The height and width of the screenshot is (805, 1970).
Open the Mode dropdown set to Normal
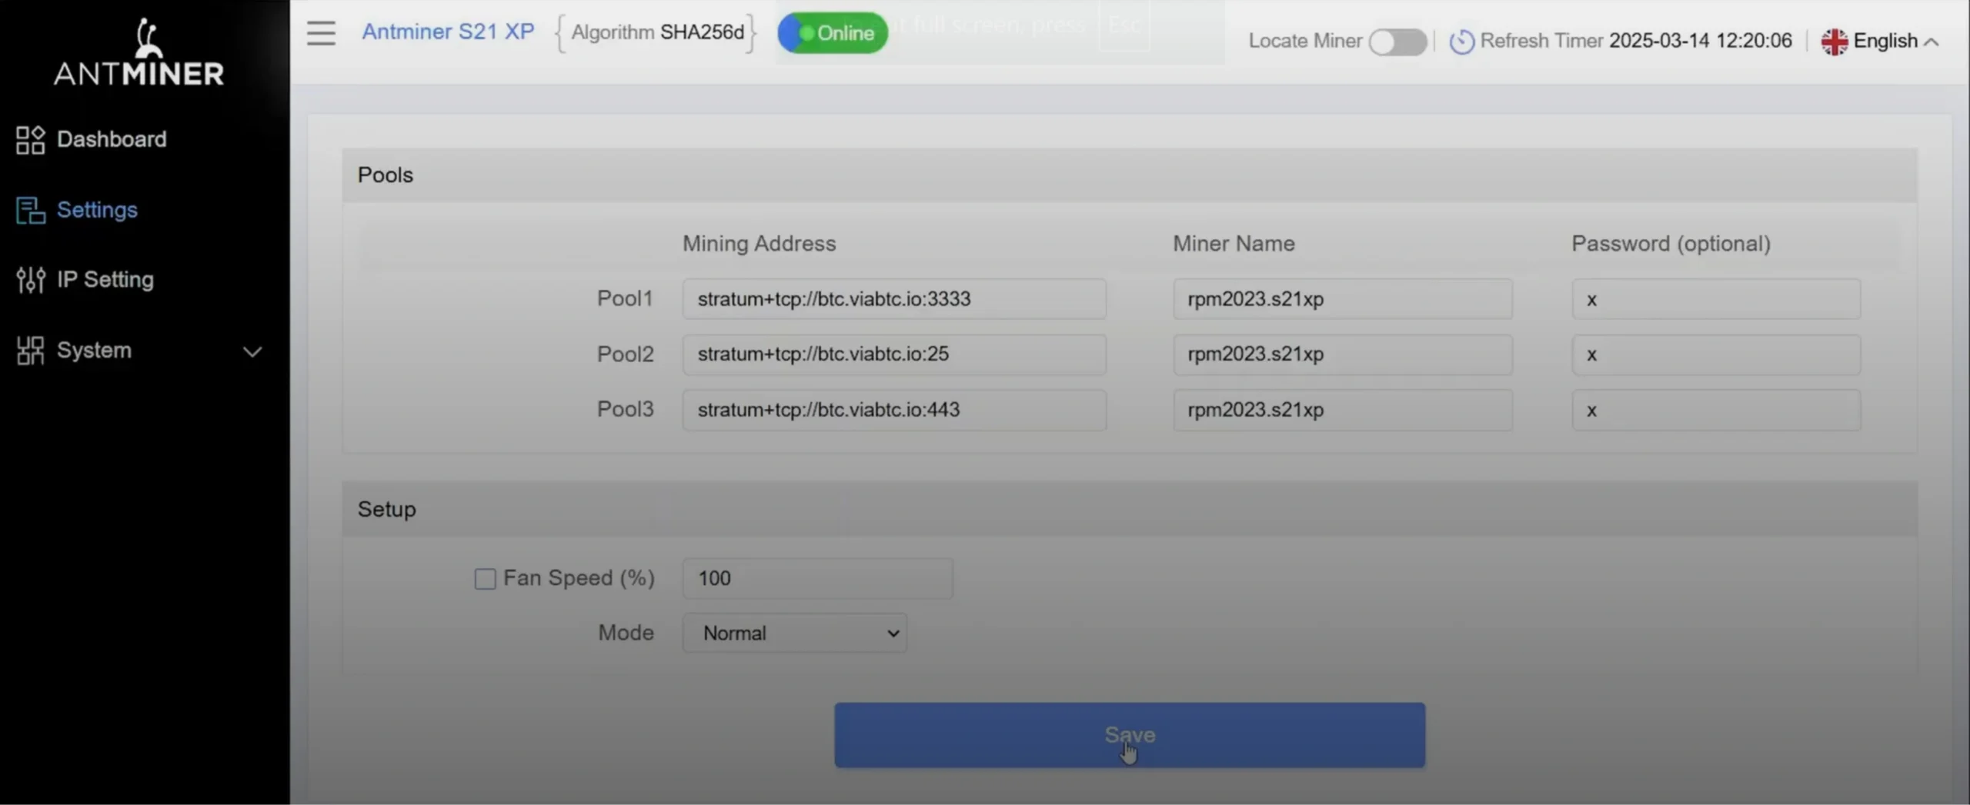click(794, 633)
